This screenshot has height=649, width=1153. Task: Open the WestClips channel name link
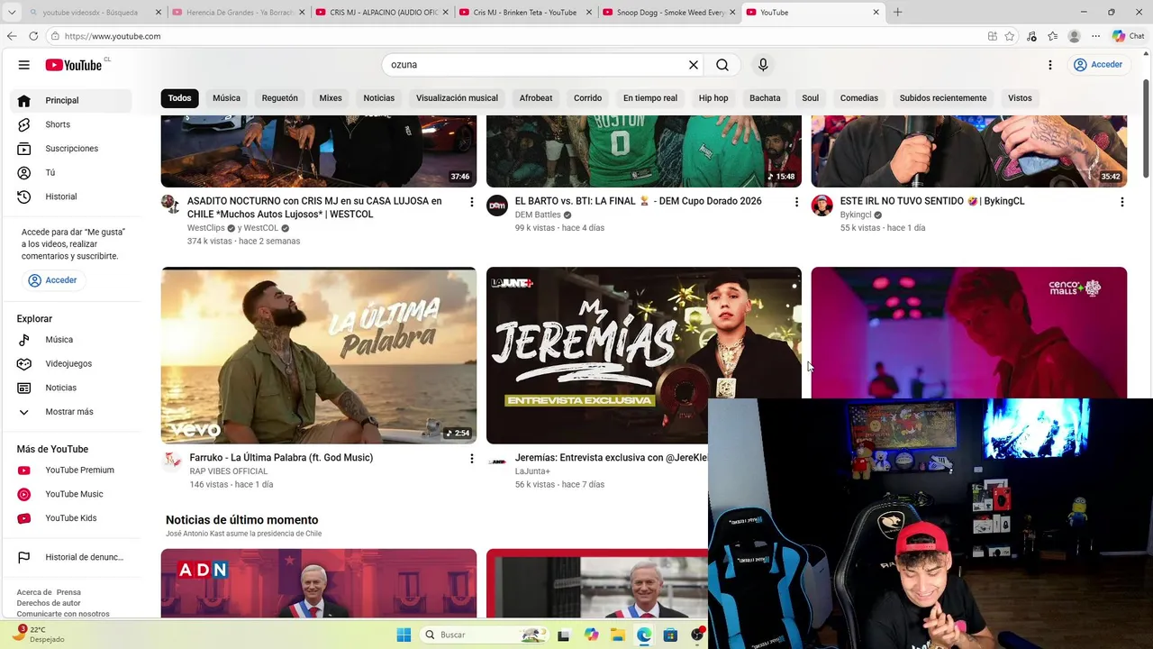pos(206,228)
